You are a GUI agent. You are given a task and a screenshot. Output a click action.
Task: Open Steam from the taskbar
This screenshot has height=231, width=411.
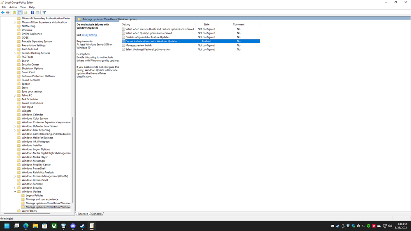[82, 226]
